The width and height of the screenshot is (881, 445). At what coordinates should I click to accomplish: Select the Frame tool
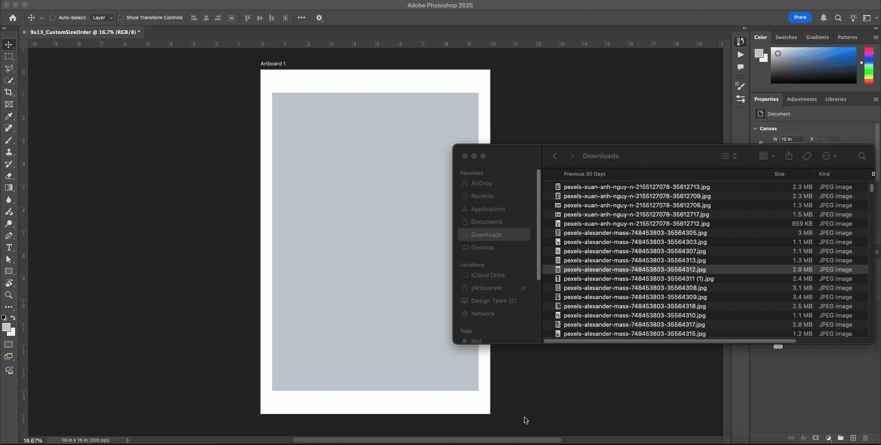point(9,104)
